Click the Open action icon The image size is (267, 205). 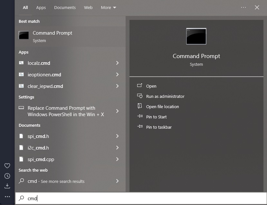(139, 85)
